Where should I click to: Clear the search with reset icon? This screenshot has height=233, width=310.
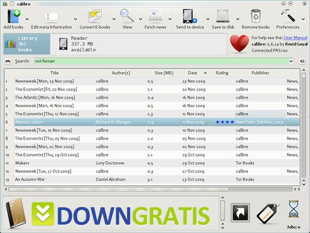[302, 61]
